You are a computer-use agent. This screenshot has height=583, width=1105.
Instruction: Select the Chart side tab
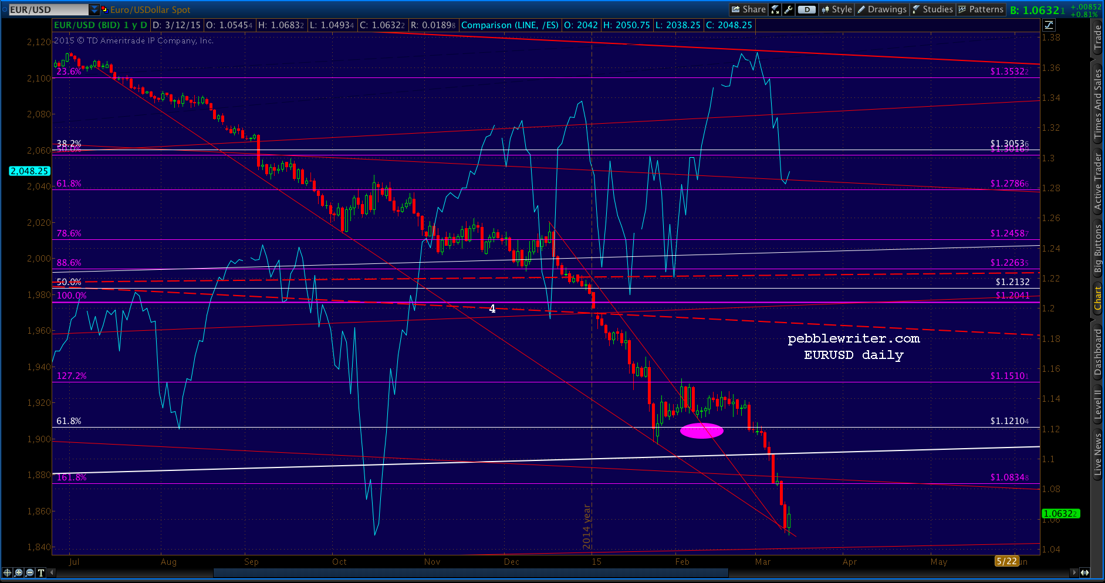pyautogui.click(x=1097, y=298)
